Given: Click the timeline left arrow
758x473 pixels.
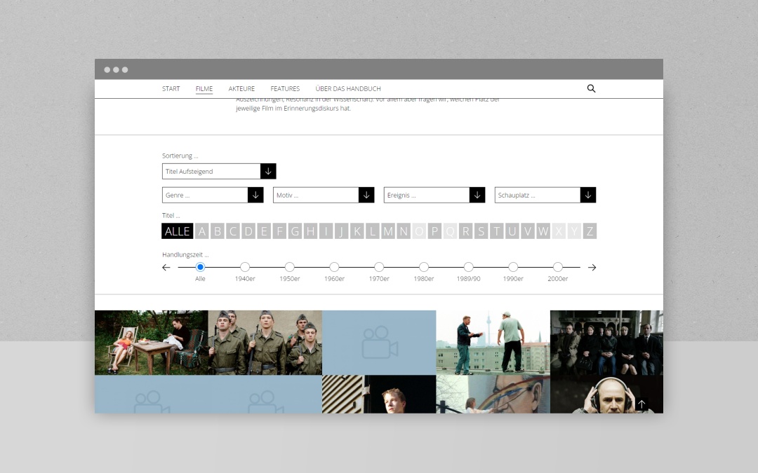Looking at the screenshot, I should (x=166, y=268).
